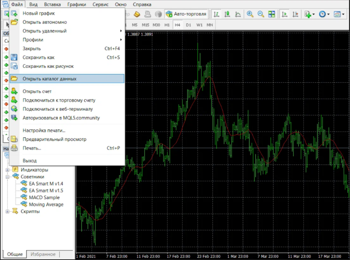Select EA Smart M v1.4 advisor

pos(46,184)
